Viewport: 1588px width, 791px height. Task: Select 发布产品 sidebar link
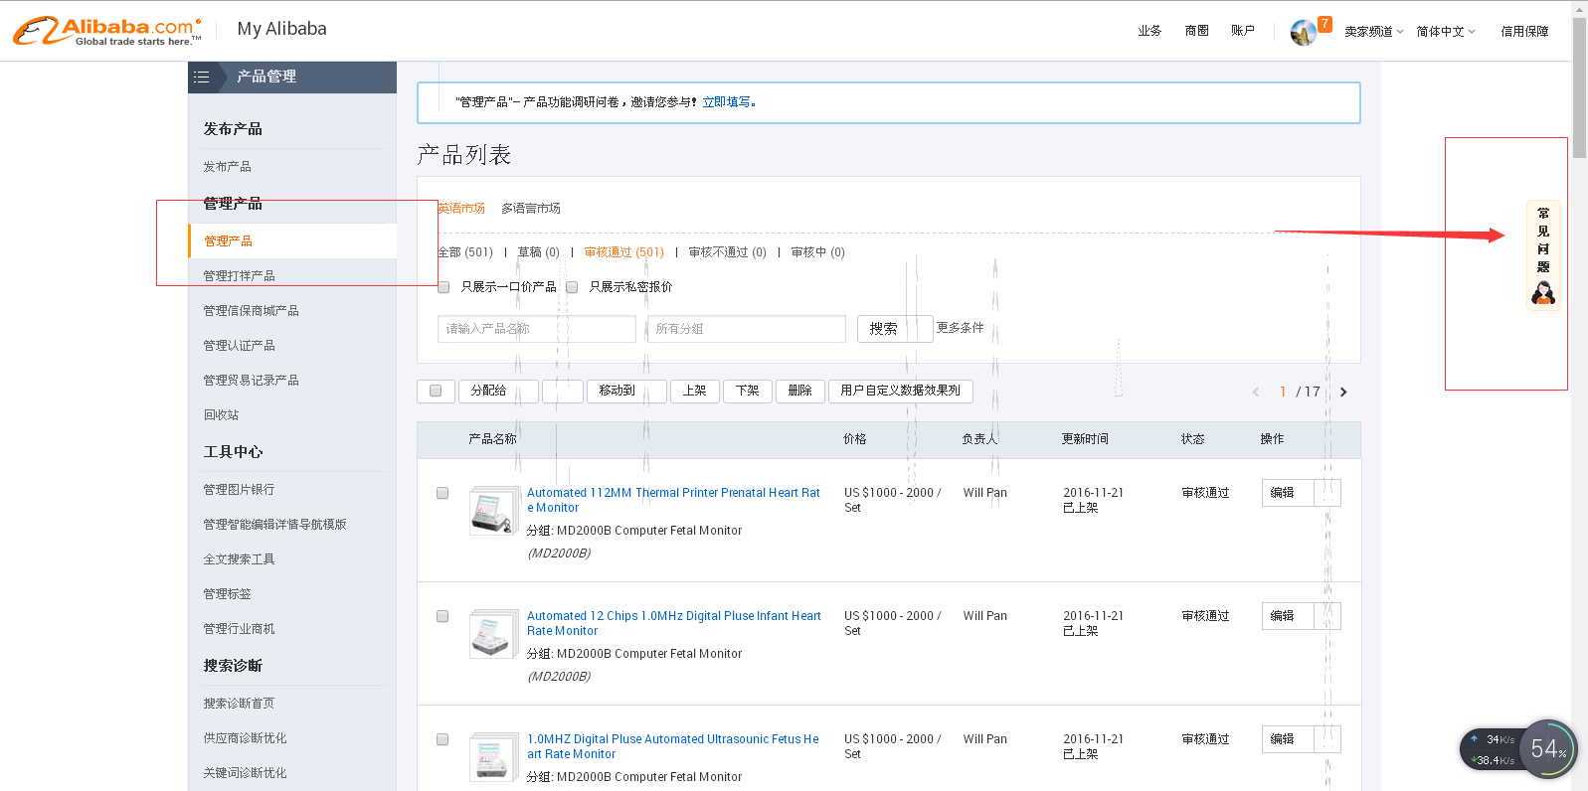coord(228,167)
